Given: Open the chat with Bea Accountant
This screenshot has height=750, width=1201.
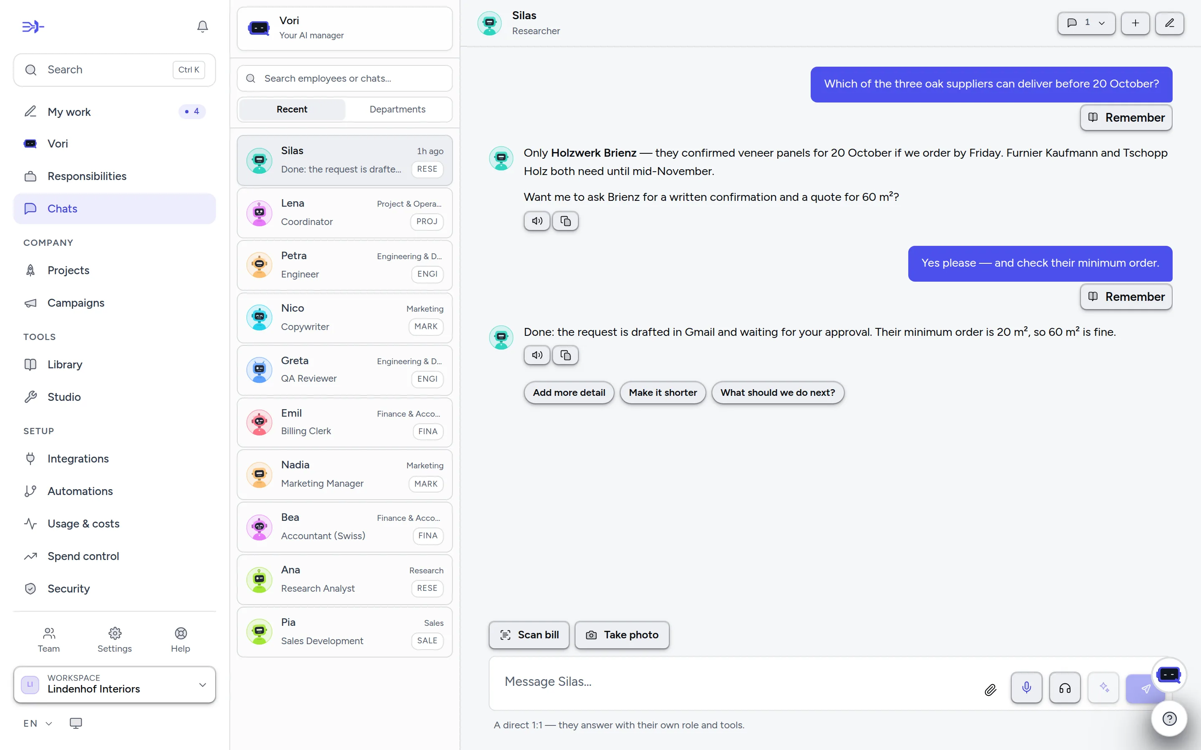Looking at the screenshot, I should pyautogui.click(x=344, y=527).
